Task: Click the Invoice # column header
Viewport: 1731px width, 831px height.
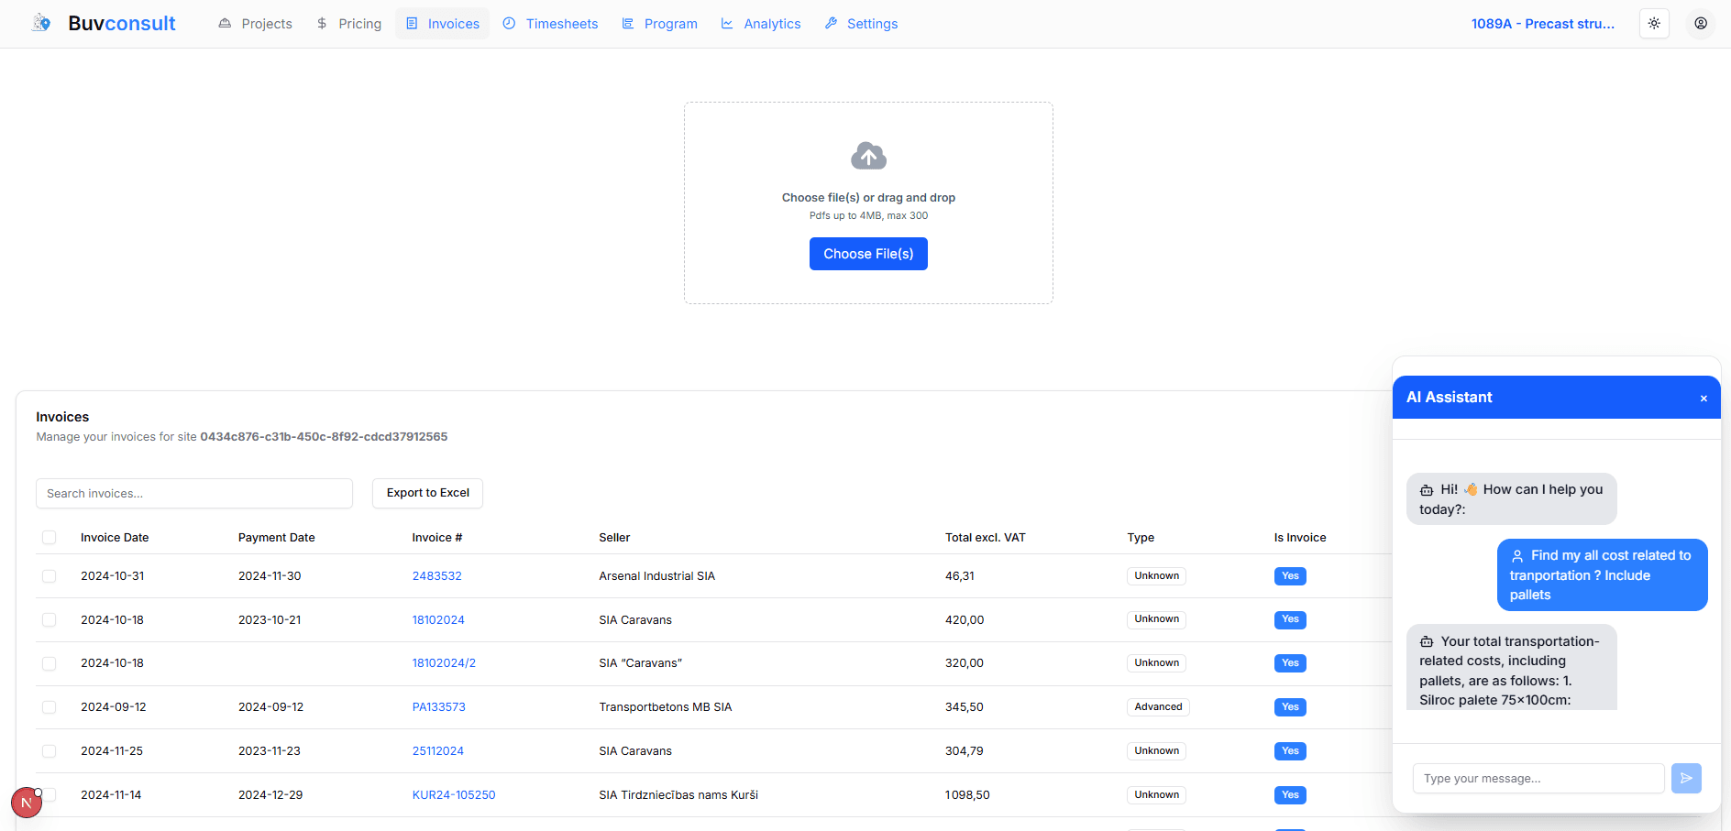Action: 437,538
